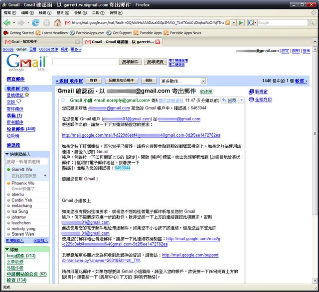Click inside the Gmail search field
Viewport: 319px width, 292px height.
coord(84,61)
